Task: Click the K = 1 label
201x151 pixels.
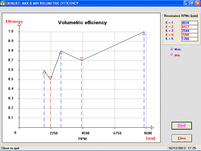Action: pyautogui.click(x=169, y=23)
